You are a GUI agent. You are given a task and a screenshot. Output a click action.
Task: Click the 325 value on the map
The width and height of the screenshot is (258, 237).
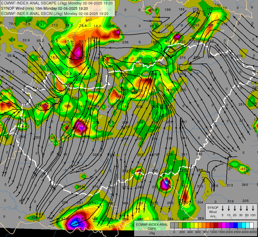coord(96,155)
